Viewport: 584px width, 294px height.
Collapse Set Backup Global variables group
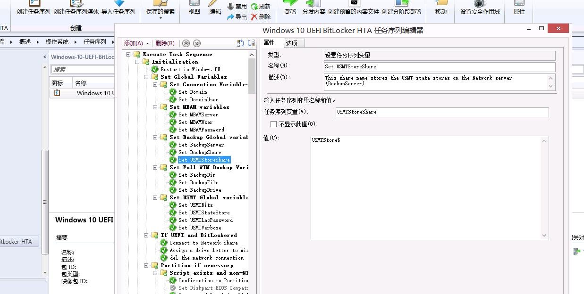click(x=155, y=137)
